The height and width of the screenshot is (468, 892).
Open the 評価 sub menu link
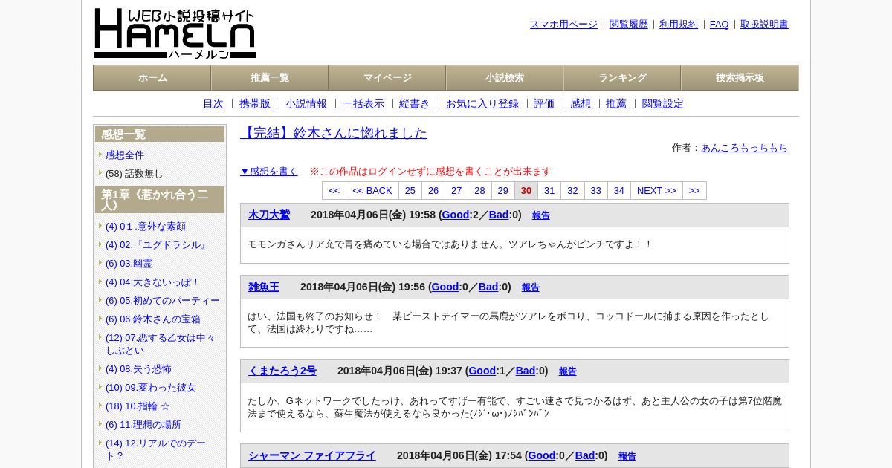[x=544, y=103]
